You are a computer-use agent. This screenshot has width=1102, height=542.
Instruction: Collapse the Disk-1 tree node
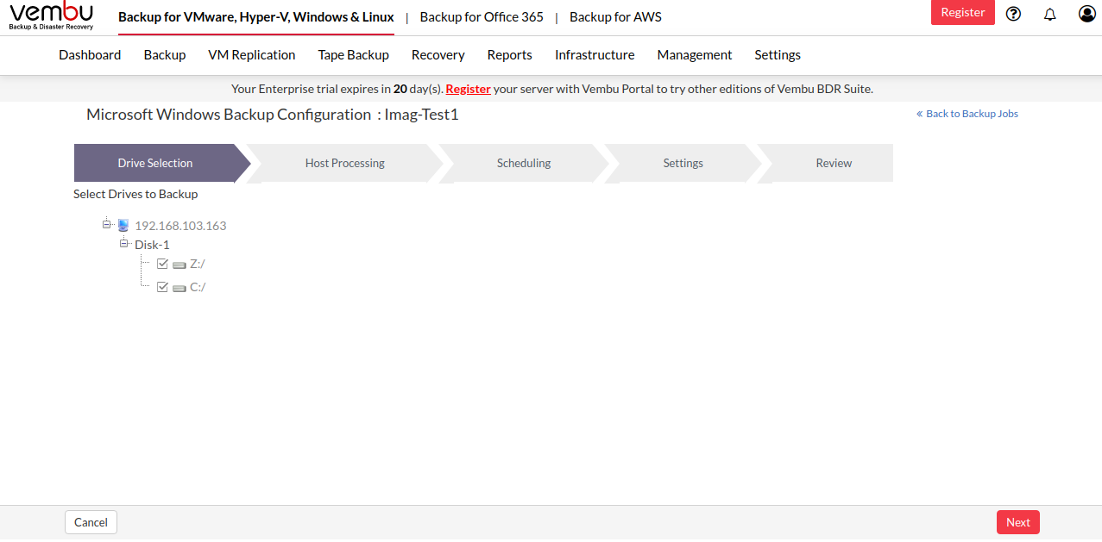point(124,244)
